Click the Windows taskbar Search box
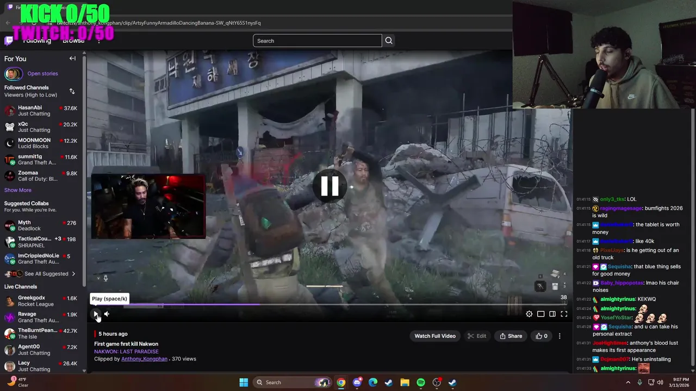The image size is (696, 391). (294, 382)
